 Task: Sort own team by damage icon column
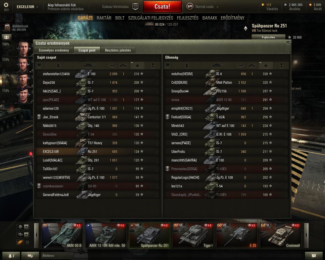pyautogui.click(x=113, y=66)
